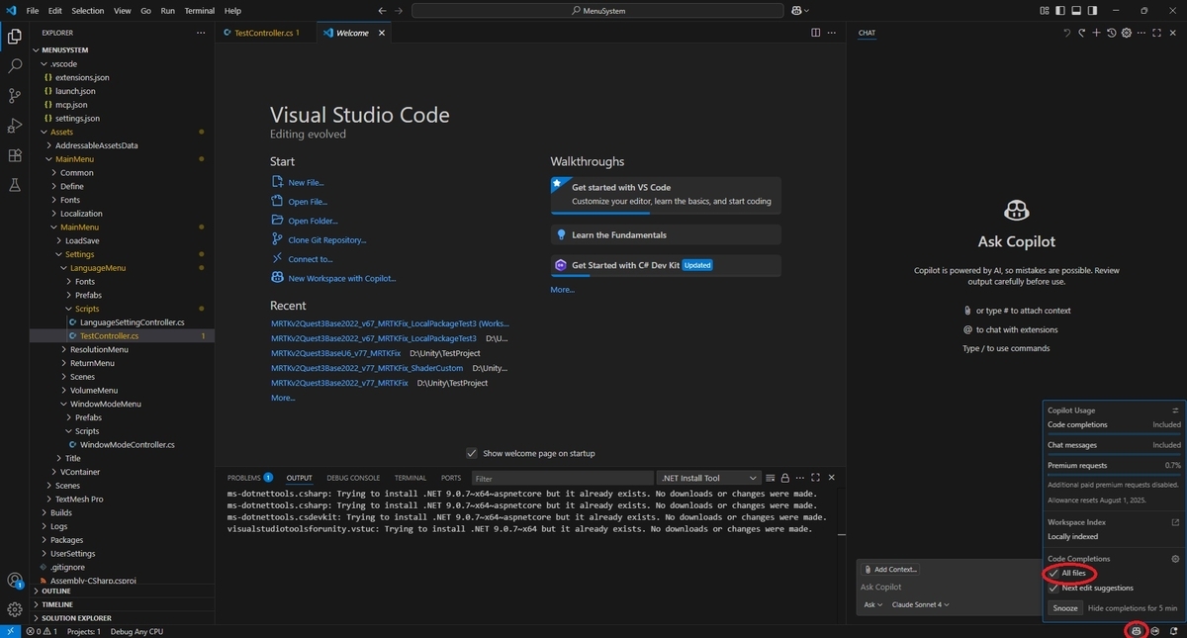Maximize the bottom panel

click(816, 478)
